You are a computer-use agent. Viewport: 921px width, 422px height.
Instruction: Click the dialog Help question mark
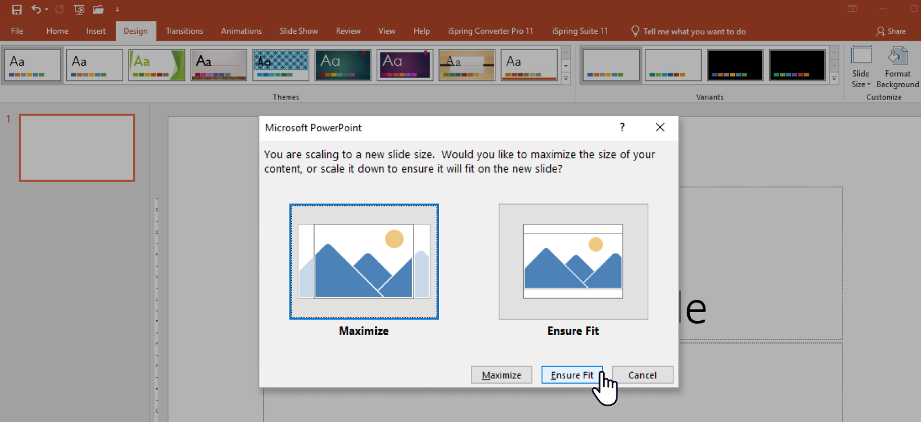point(622,127)
